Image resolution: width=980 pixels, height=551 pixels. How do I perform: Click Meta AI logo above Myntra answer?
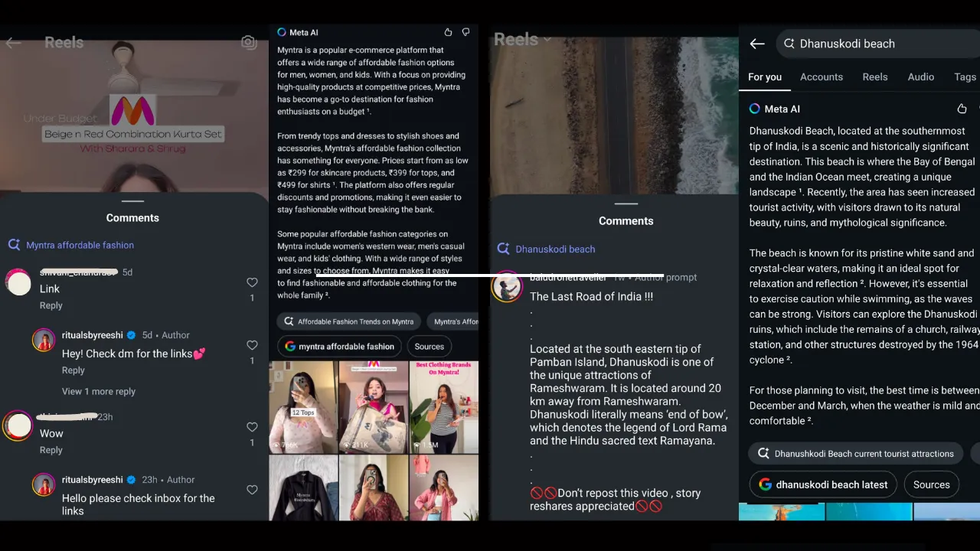pos(282,32)
